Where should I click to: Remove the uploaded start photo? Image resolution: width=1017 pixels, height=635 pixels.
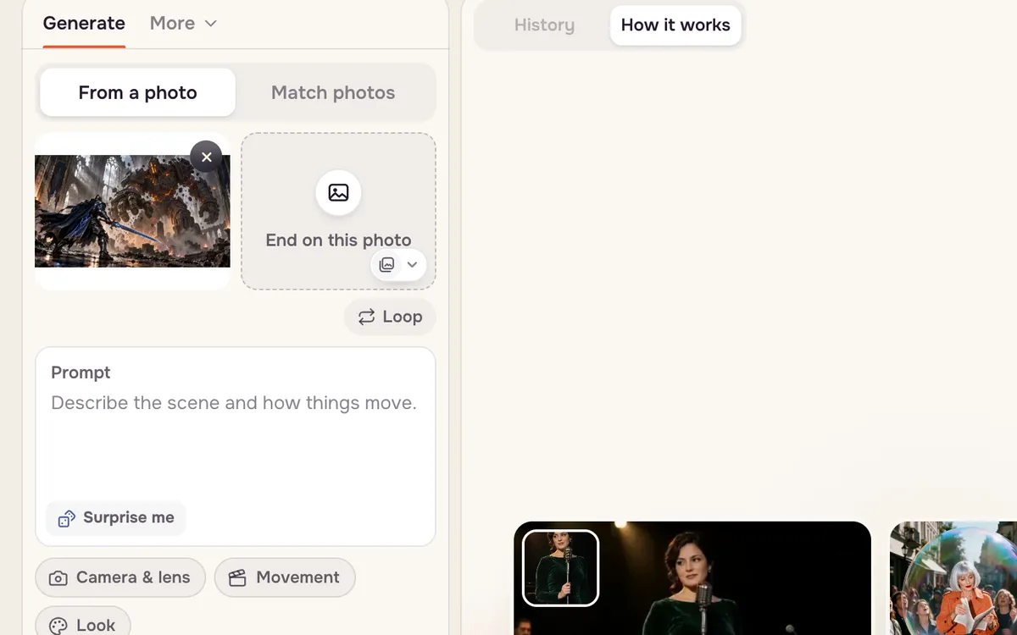pyautogui.click(x=206, y=157)
